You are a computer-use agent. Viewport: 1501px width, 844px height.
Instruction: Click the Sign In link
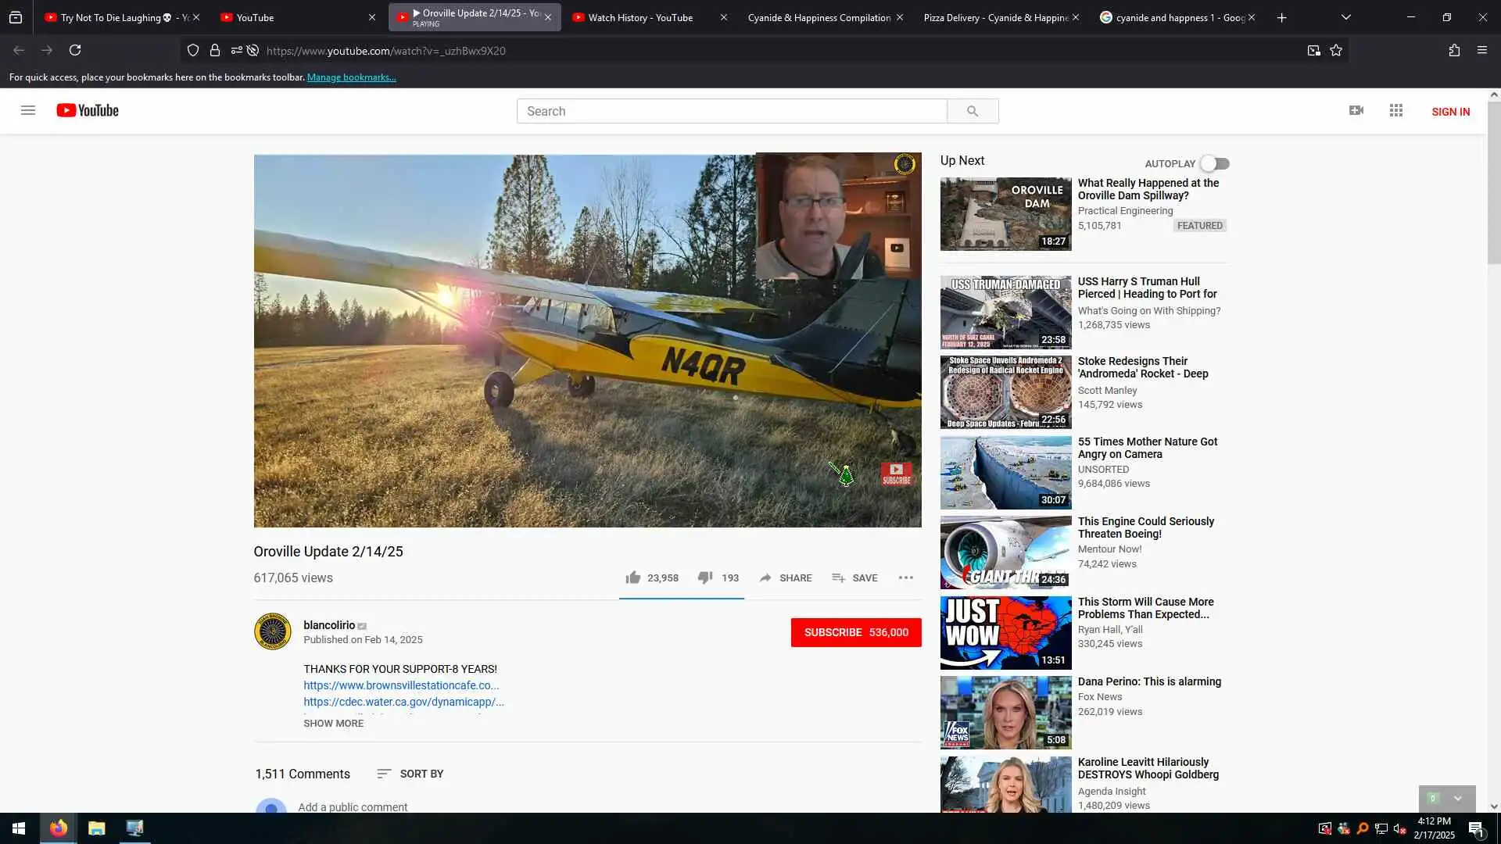(x=1450, y=112)
